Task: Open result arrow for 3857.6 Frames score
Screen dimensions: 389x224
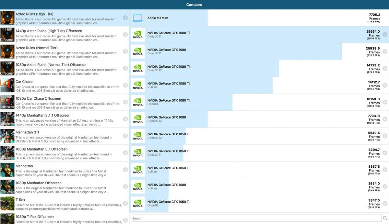Action: tap(385, 169)
